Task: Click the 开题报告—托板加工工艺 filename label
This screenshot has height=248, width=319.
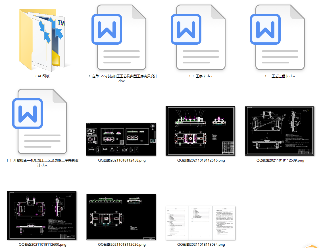Action: [42, 163]
